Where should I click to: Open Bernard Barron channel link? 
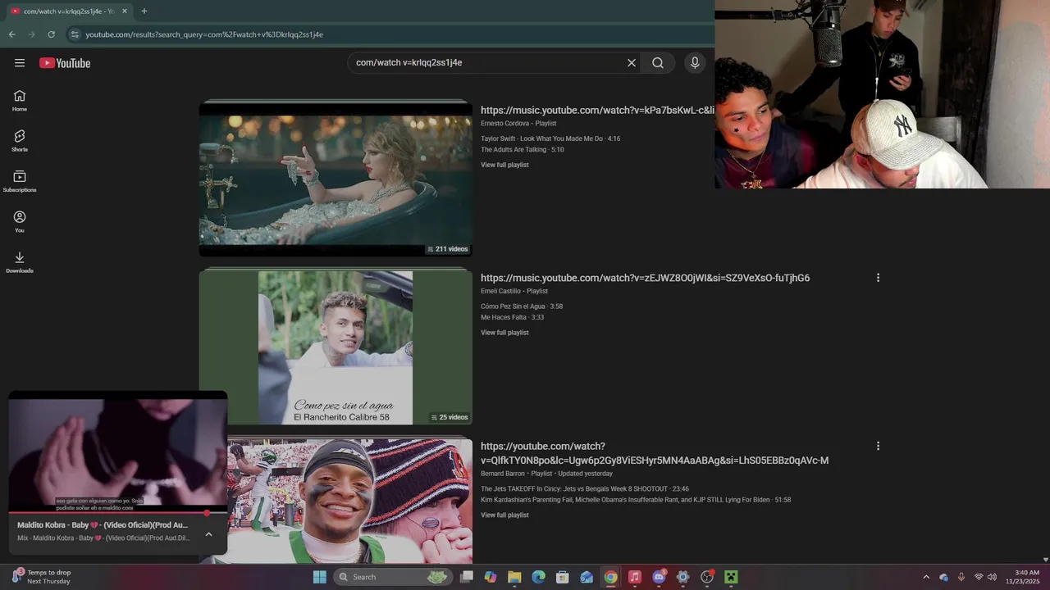click(502, 474)
